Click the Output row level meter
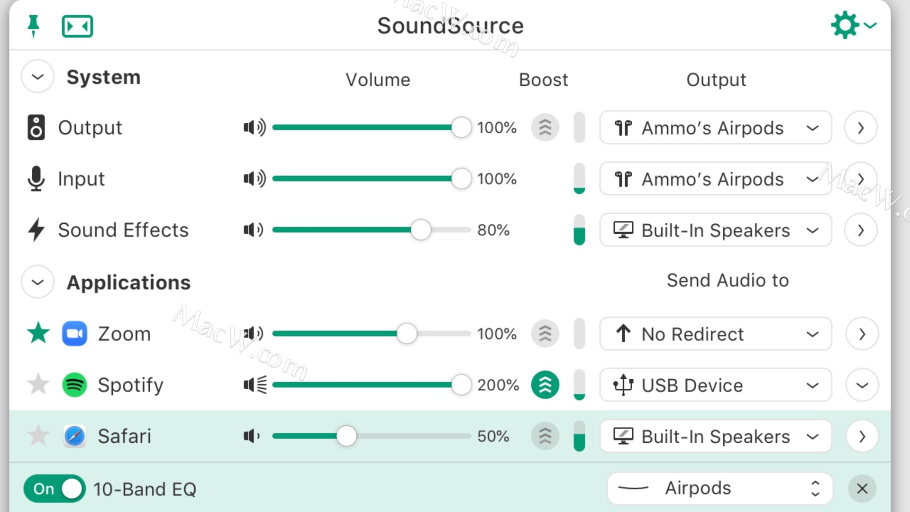Image resolution: width=910 pixels, height=512 pixels. click(x=579, y=127)
